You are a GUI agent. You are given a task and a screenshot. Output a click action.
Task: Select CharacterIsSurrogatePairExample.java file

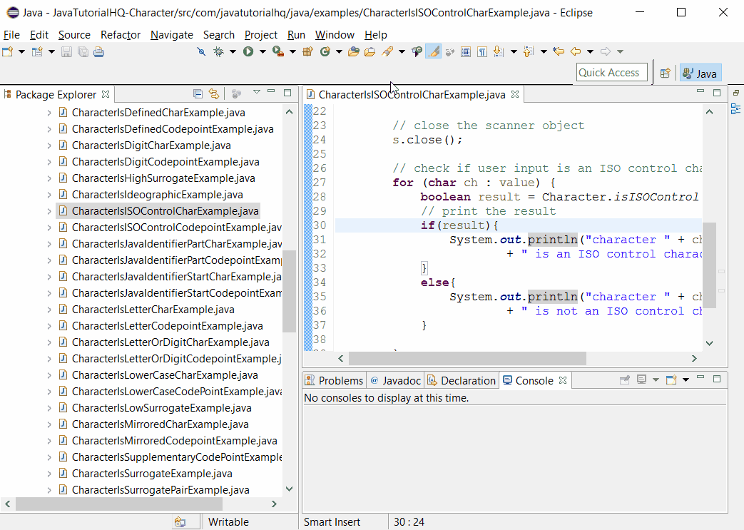(x=160, y=489)
